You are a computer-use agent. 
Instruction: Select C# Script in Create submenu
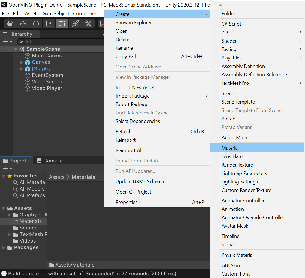point(257,24)
